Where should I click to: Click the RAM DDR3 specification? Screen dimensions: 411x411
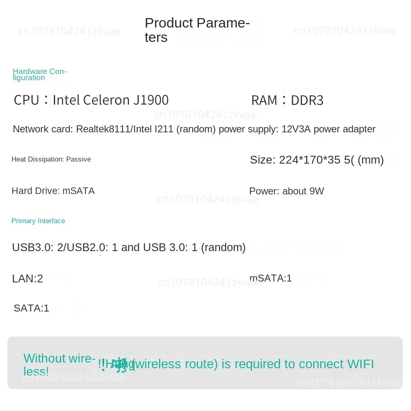(x=288, y=100)
